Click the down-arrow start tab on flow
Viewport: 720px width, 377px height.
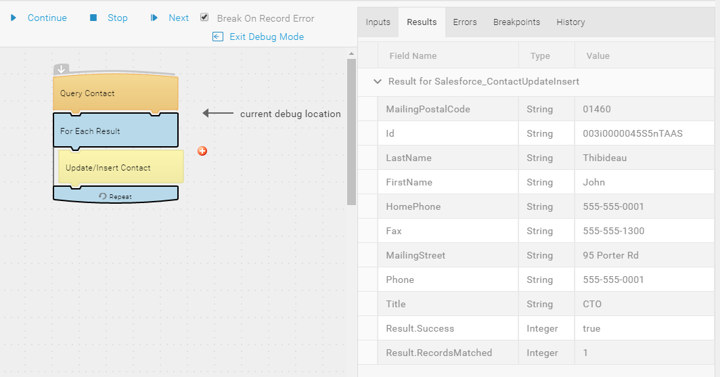click(62, 69)
